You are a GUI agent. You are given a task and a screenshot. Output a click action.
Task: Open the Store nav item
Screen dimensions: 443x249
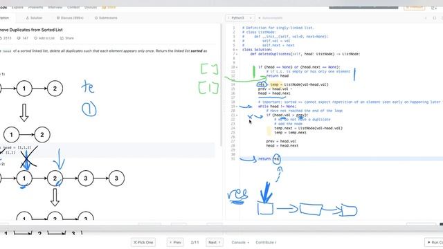tap(109, 8)
